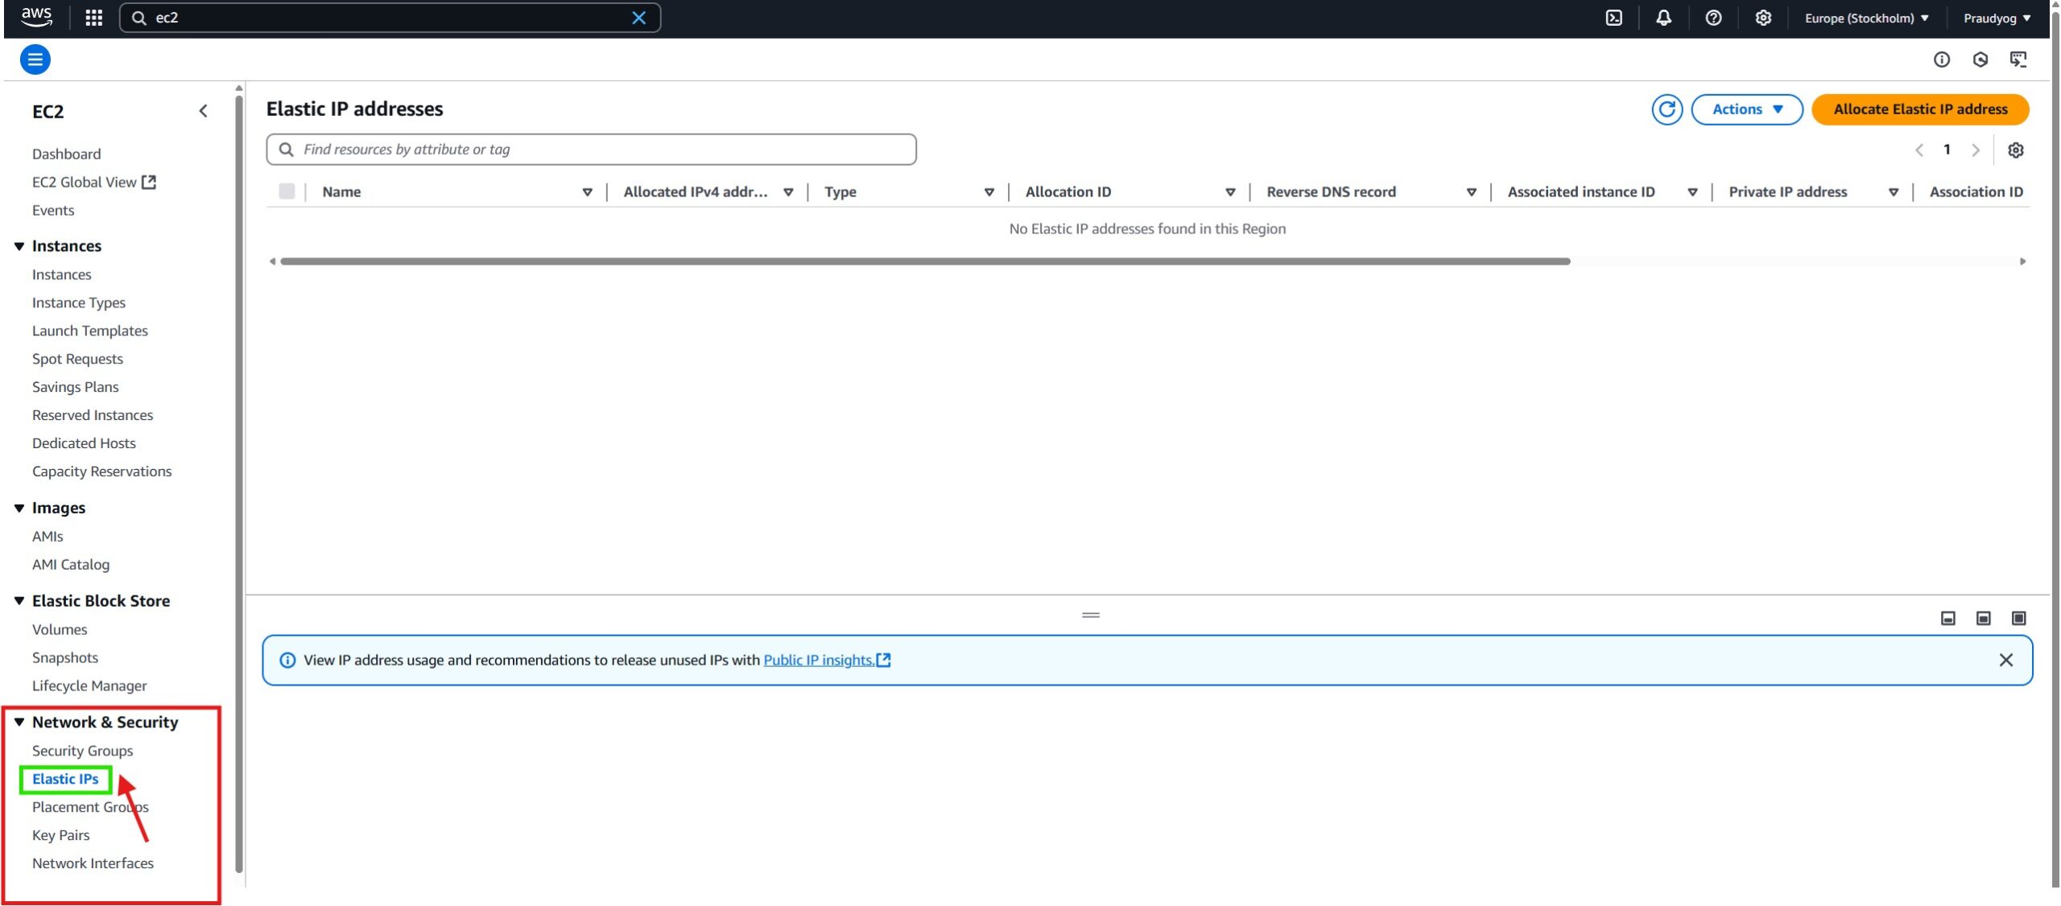Open the Public IP insights link
2061x906 pixels.
818,660
